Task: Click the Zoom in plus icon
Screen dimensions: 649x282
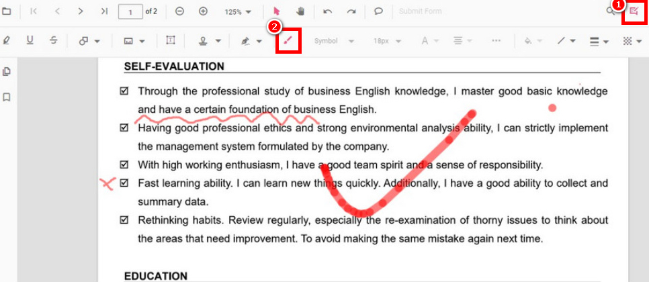Action: tap(203, 11)
